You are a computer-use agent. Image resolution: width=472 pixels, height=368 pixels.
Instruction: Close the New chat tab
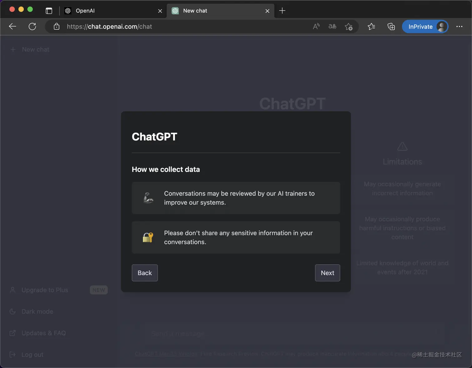pos(268,11)
